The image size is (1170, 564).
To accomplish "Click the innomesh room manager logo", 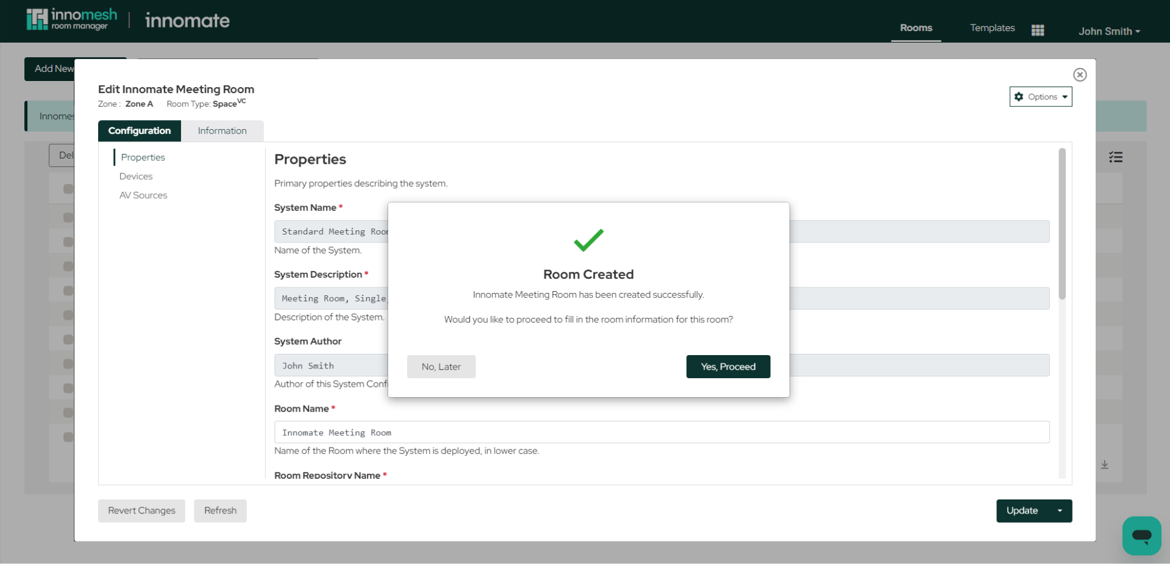I will [71, 19].
